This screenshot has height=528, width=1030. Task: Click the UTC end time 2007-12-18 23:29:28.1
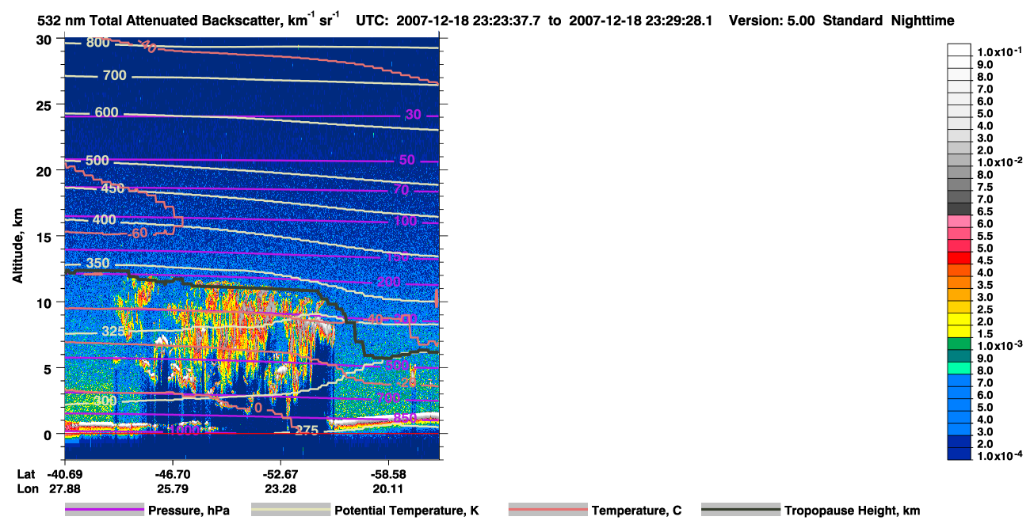643,21
